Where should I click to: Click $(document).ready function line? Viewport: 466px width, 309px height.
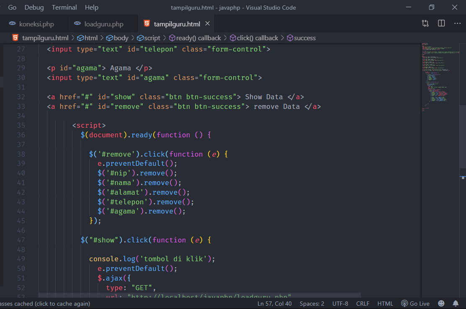point(146,135)
